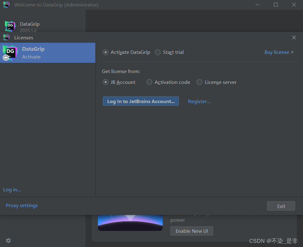Screen dimensions: 303x247
Task: Close the Licenses dialog
Action: point(294,37)
